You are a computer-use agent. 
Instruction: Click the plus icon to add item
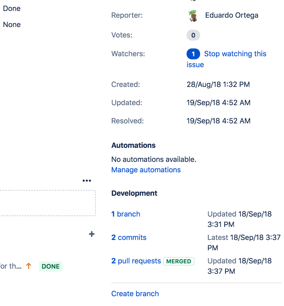(x=92, y=234)
